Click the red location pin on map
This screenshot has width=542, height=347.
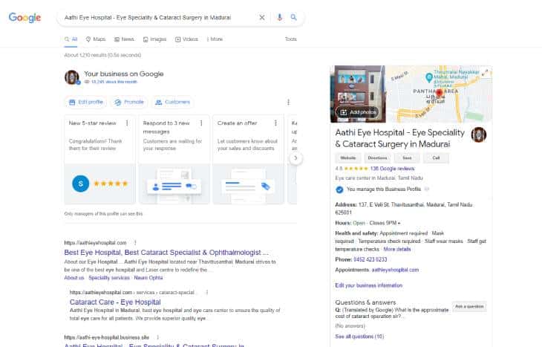[439, 93]
